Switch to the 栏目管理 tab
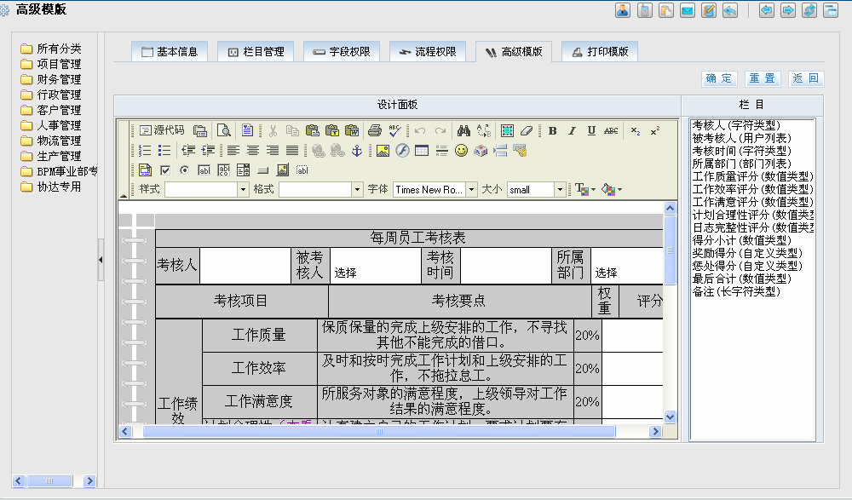 pyautogui.click(x=256, y=52)
